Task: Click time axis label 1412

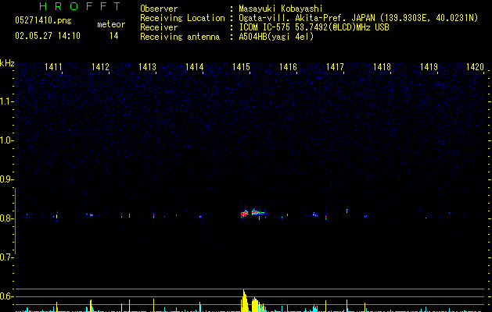Action: tap(100, 67)
